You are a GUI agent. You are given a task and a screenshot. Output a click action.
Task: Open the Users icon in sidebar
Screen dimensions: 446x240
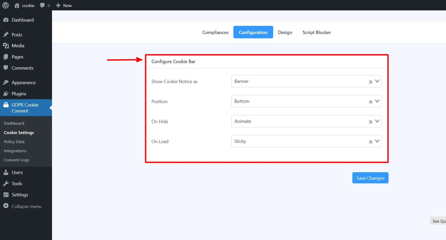click(x=6, y=172)
